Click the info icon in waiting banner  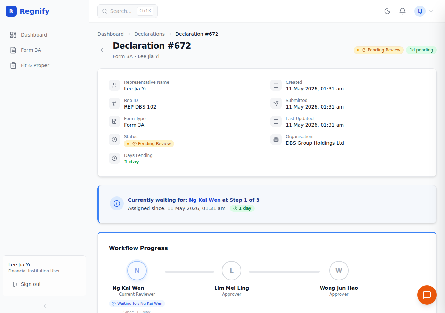tap(117, 203)
